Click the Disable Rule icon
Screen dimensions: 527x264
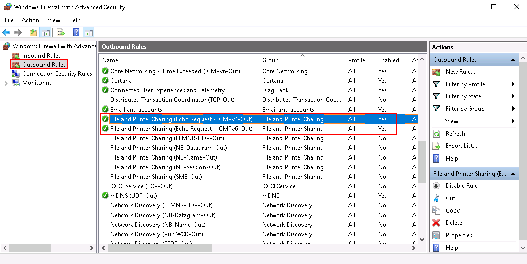pyautogui.click(x=436, y=186)
